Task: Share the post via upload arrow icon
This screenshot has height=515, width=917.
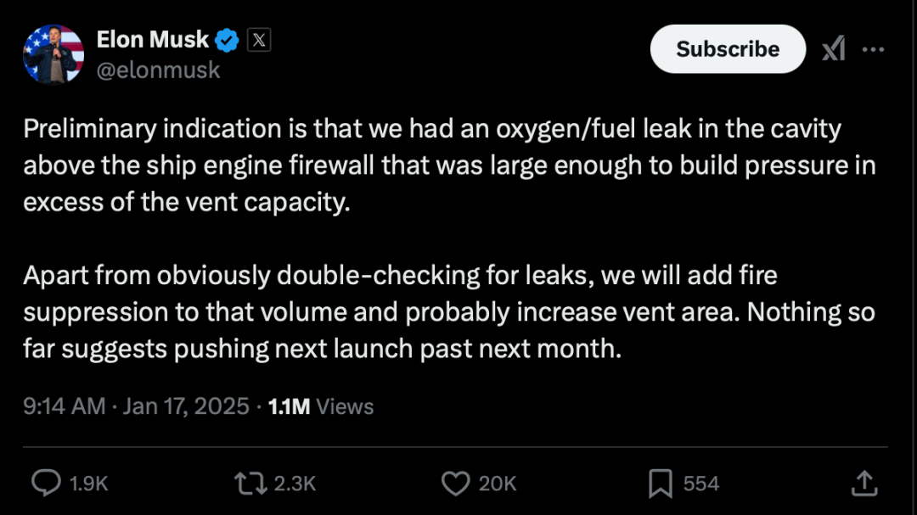Action: coord(864,484)
